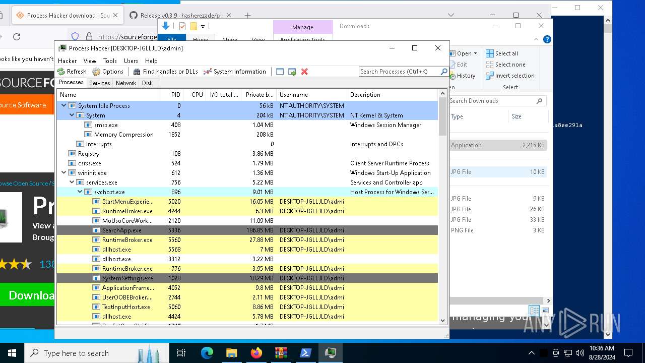Switch to the Disk tab
Screen dimensions: 645x363
(148, 83)
